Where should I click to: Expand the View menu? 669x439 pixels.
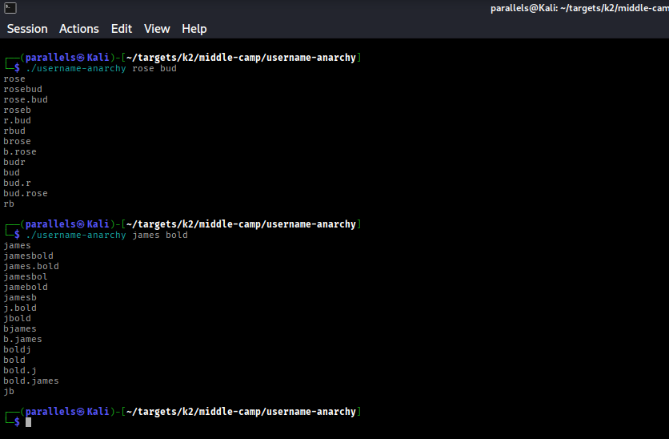(157, 29)
